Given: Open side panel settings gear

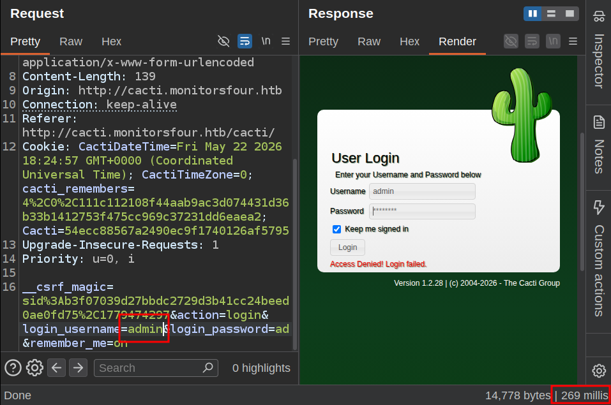Looking at the screenshot, I should (x=599, y=371).
